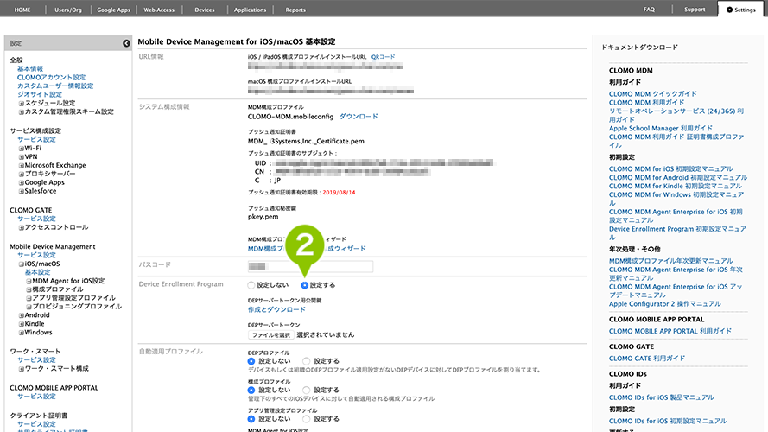
Task: Open the Support page
Action: (695, 10)
